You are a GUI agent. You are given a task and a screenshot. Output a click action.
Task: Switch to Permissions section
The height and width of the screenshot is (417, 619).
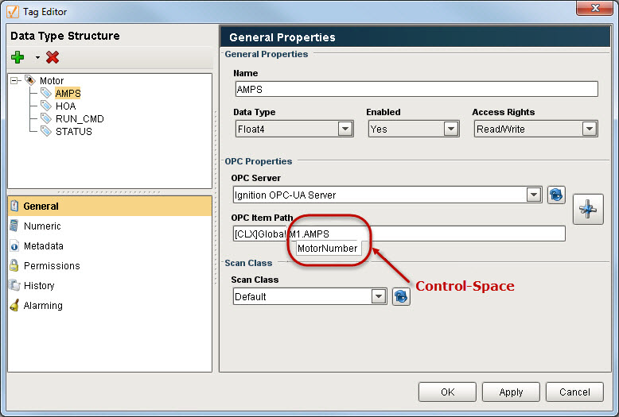coord(51,266)
